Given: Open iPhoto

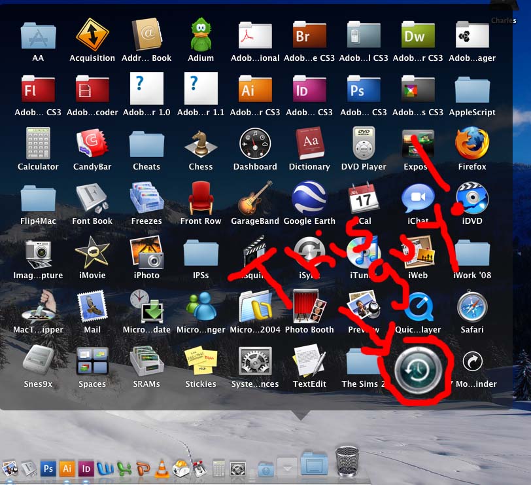Looking at the screenshot, I should (146, 253).
